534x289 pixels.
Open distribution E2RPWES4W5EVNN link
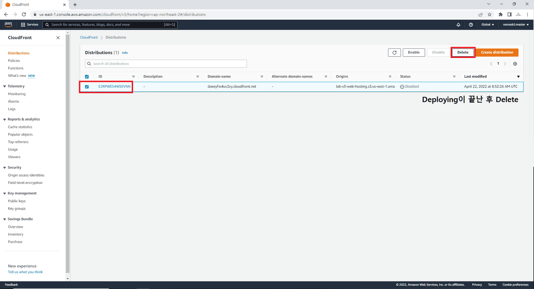[x=114, y=87]
